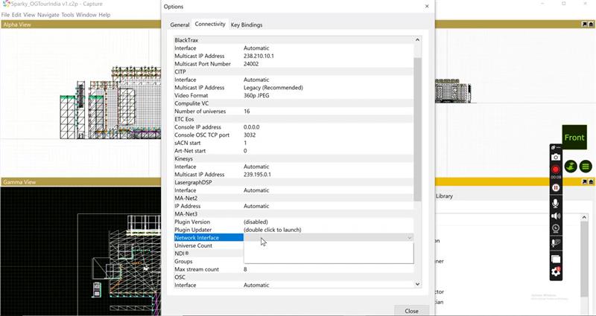Select Console OSC TCP port value 3032
This screenshot has height=316, width=596.
(x=250, y=135)
